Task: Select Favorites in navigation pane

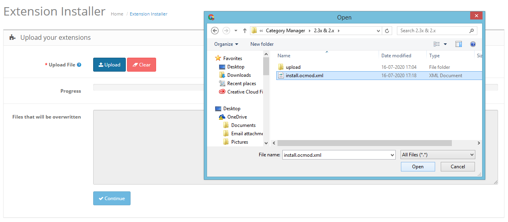Action: coord(233,58)
